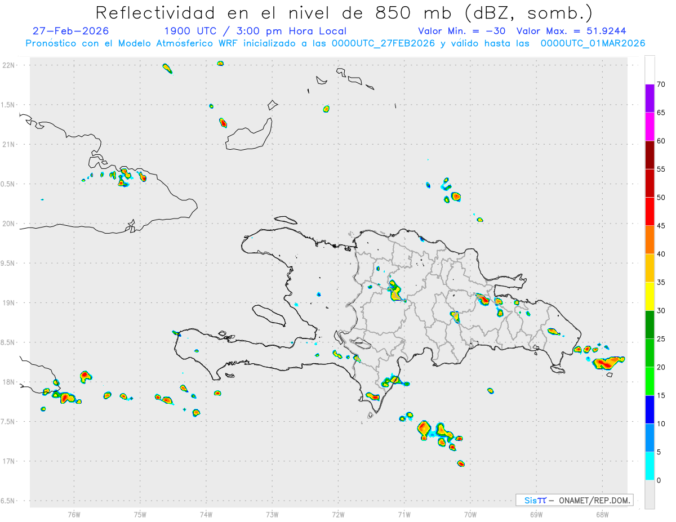Click the '75W' longitude label

(140, 514)
